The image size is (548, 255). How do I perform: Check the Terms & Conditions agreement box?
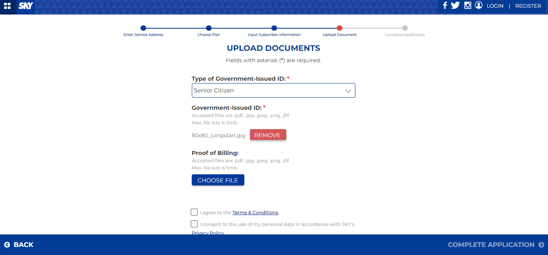tap(194, 212)
